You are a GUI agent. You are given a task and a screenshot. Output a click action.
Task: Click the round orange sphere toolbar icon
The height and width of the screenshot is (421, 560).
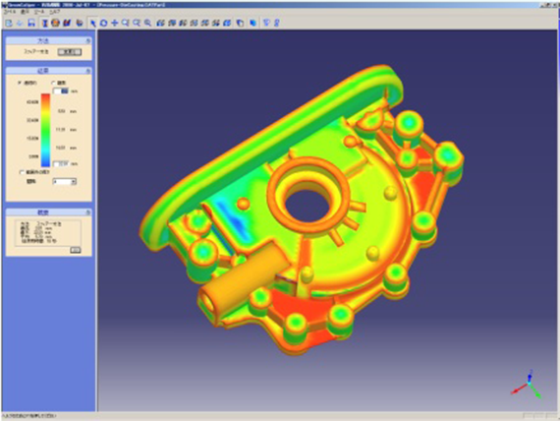click(x=55, y=23)
